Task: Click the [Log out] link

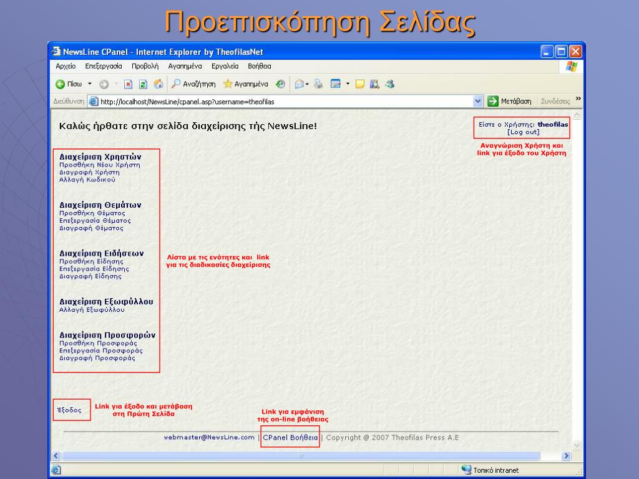Action: coord(524,132)
